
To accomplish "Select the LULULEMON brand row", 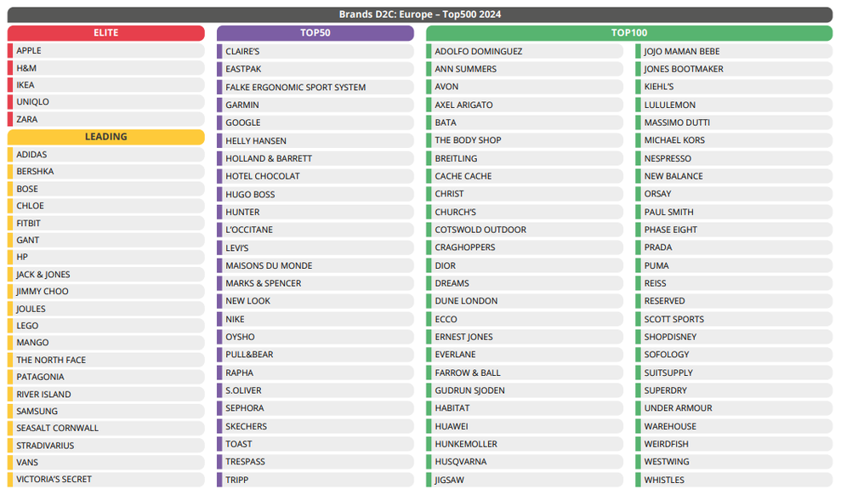I will tap(734, 105).
